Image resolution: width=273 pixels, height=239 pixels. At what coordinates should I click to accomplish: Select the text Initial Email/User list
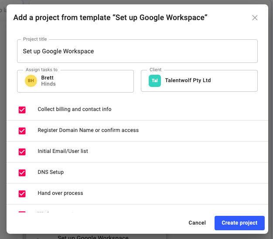[63, 151]
